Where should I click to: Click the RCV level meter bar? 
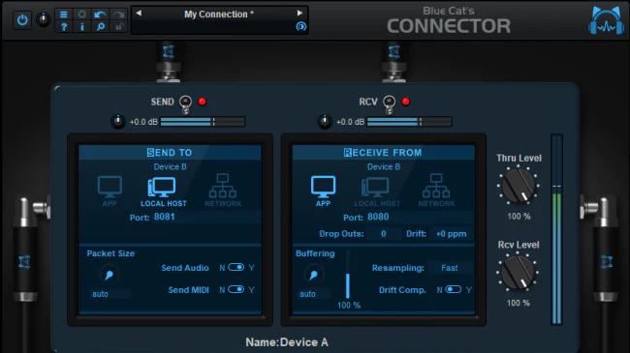[409, 122]
